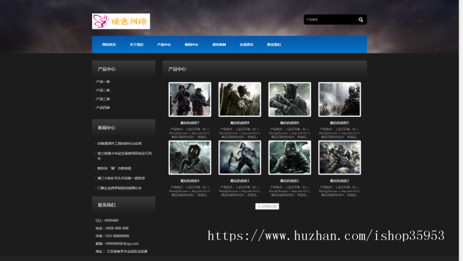Open the 网站首页 nav item
The height and width of the screenshot is (261, 463).
[x=109, y=45]
